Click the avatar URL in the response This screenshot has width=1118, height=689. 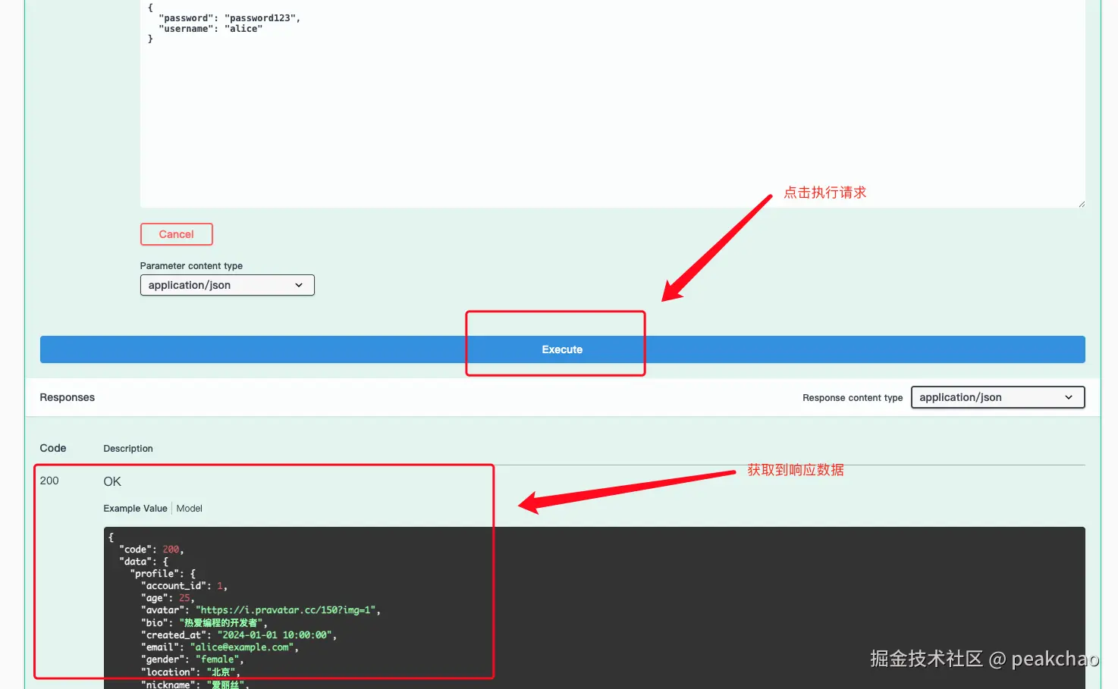pos(287,610)
